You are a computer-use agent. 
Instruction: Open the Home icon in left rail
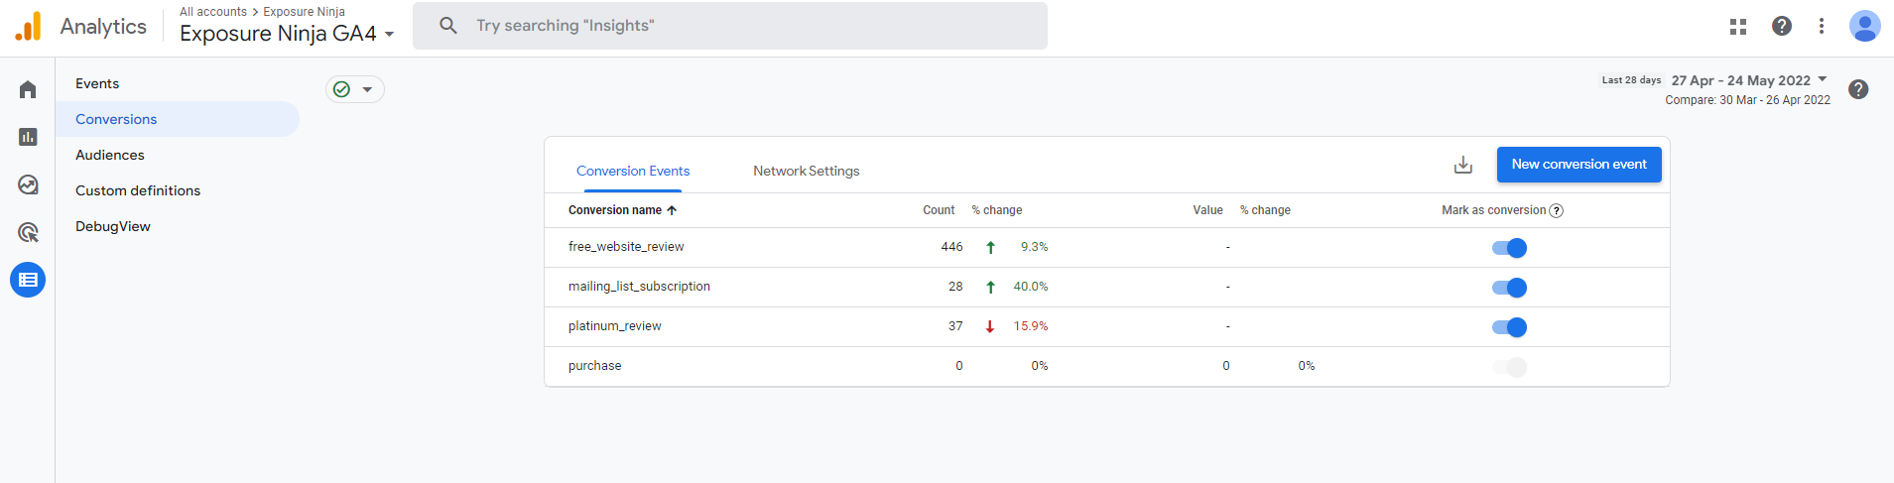click(28, 90)
